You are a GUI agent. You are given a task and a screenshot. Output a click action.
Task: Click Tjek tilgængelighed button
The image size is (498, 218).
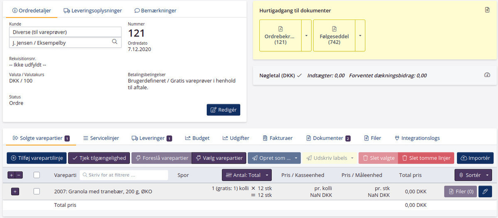99,158
